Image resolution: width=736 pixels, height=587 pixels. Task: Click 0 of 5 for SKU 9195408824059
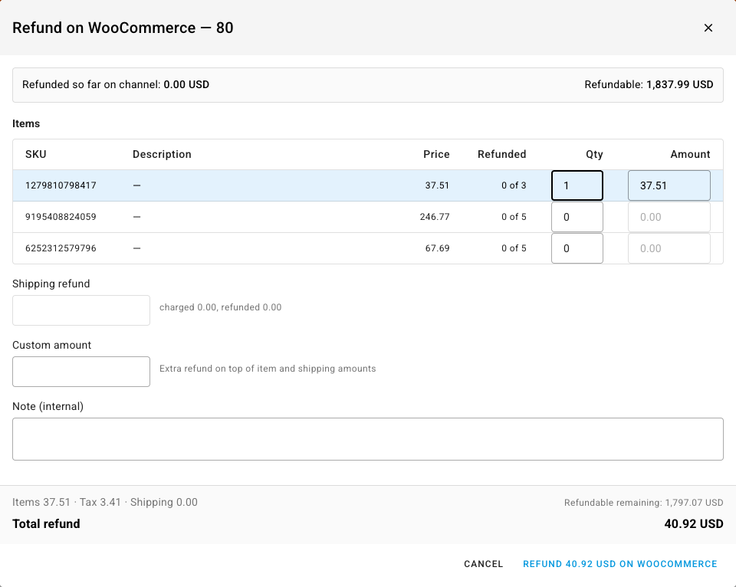click(514, 217)
